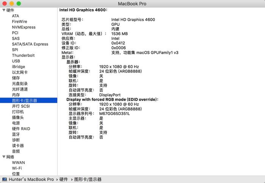Select 读卡器 in the sidebar

[x=18, y=146]
